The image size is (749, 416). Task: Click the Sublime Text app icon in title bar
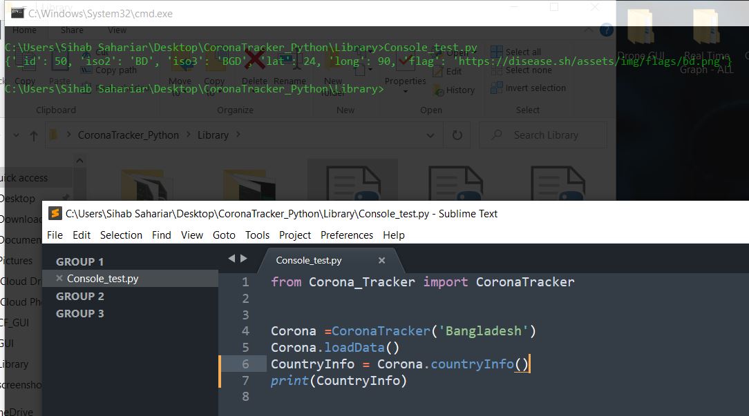point(55,213)
